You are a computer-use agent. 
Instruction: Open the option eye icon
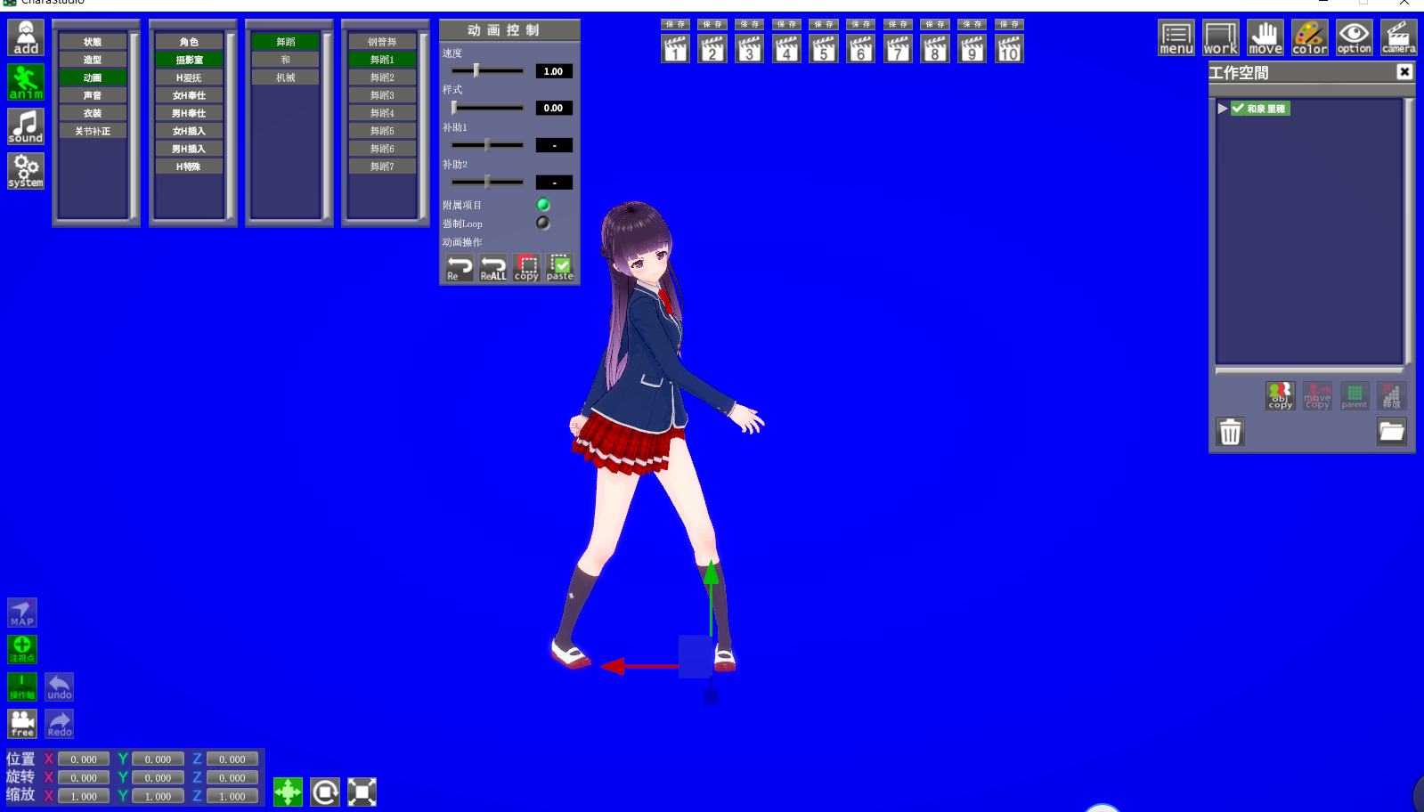[x=1355, y=37]
